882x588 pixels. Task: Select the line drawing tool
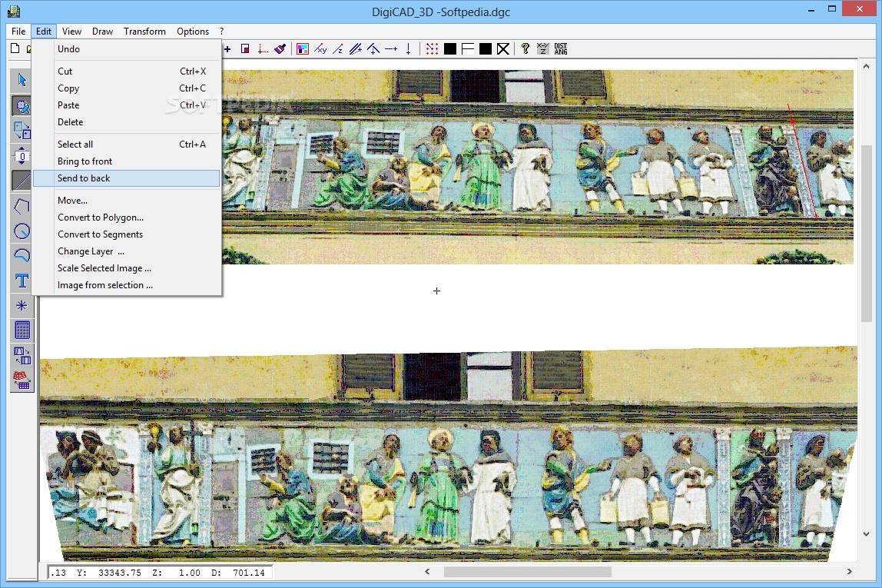pyautogui.click(x=22, y=181)
